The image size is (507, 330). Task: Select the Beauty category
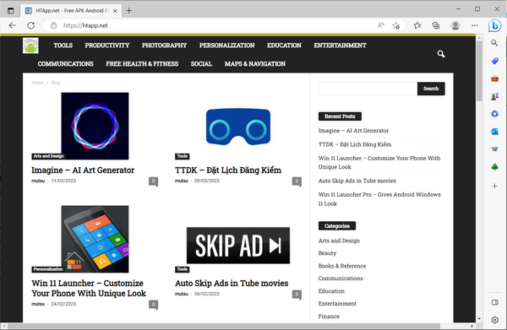click(327, 253)
